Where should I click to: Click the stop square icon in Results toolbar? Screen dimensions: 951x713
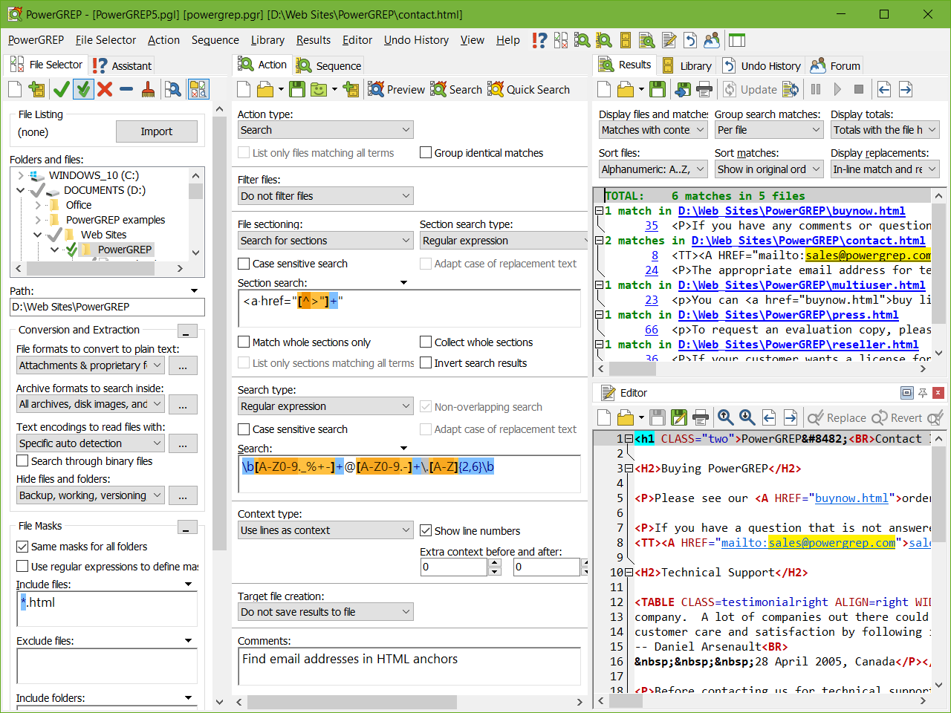859,90
